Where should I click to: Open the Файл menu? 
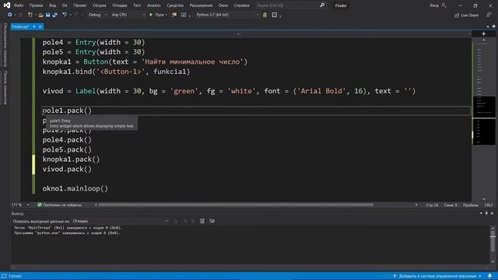click(19, 5)
